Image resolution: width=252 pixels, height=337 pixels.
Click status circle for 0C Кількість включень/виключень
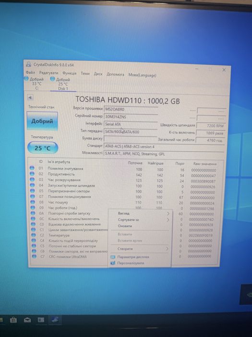pos(33,219)
